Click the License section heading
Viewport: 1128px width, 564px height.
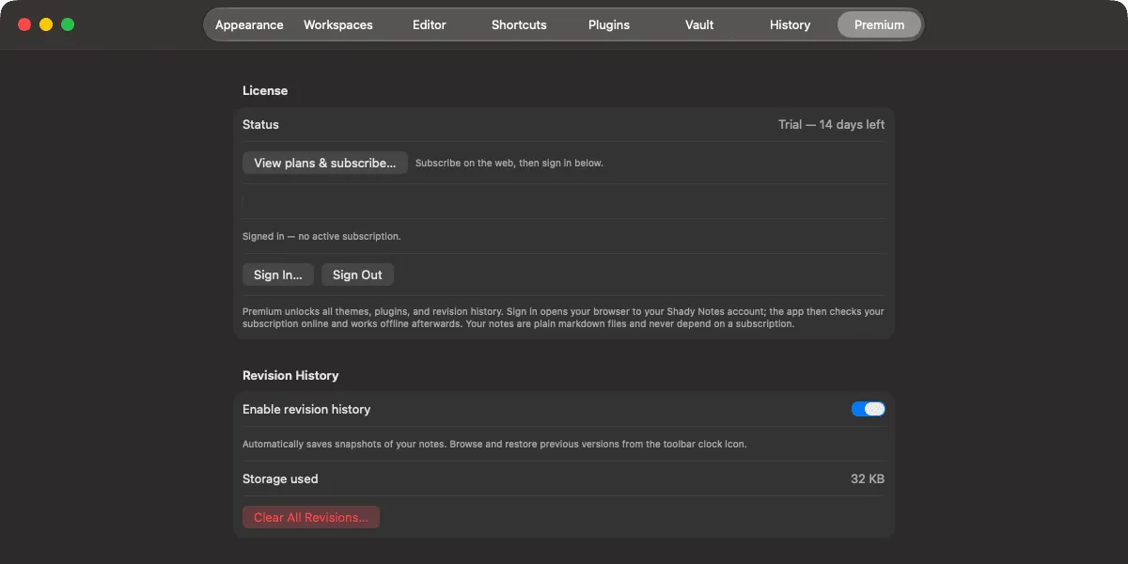(265, 90)
